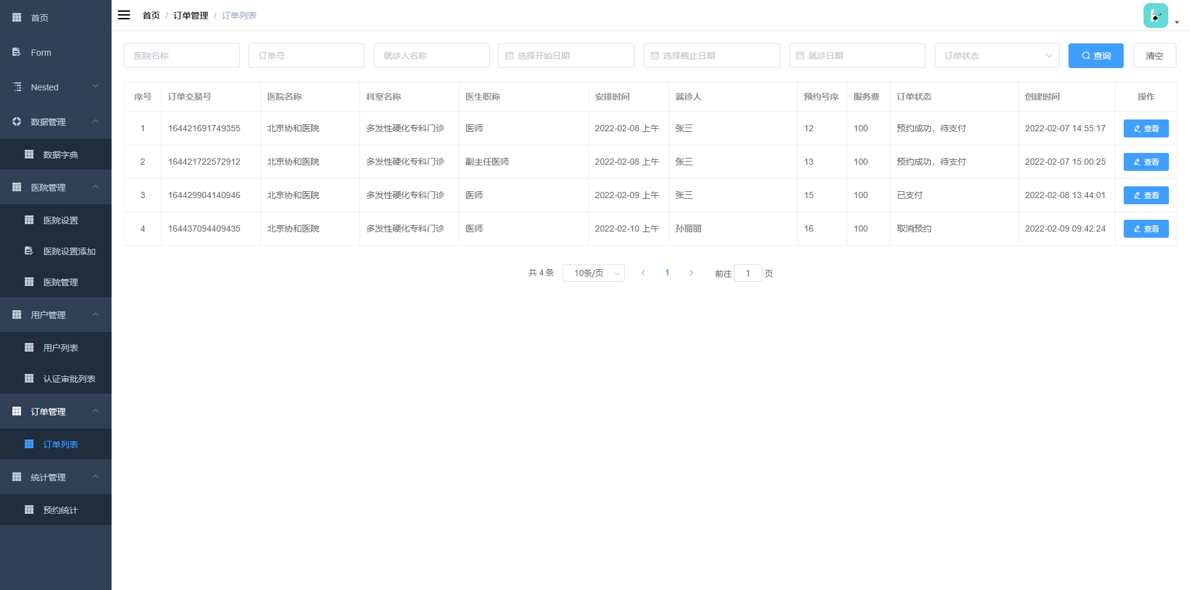Expand the Nested menu chevron

point(95,86)
